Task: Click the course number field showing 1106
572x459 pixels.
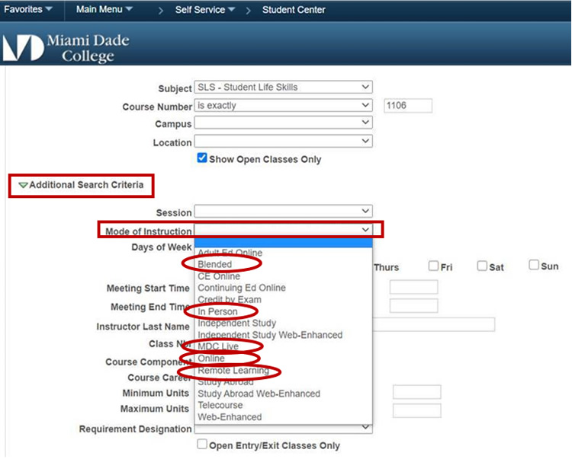Action: pos(408,106)
